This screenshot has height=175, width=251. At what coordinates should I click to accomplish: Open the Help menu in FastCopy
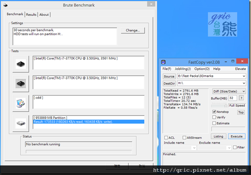pyautogui.click(x=217, y=69)
